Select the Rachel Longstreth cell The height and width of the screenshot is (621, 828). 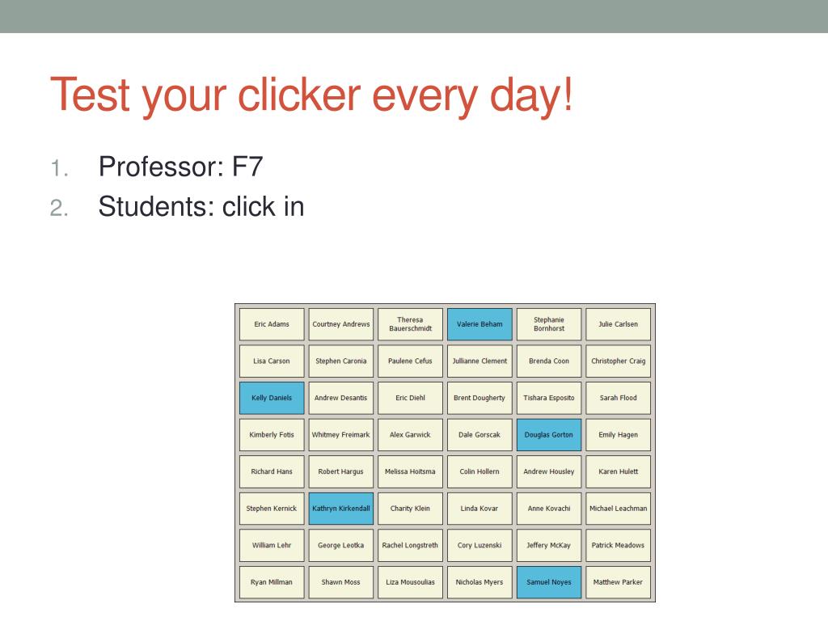point(410,545)
